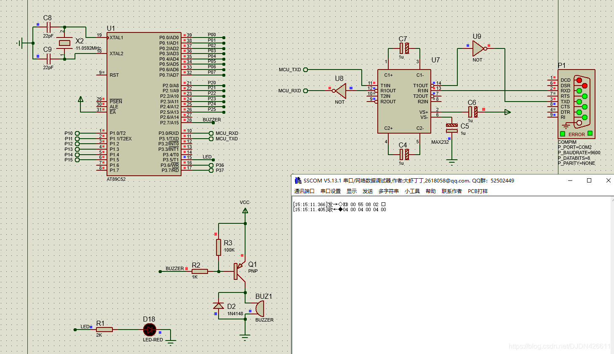Select capacitor C6 on VS+ line
Image resolution: width=614 pixels, height=354 pixels.
[x=473, y=112]
